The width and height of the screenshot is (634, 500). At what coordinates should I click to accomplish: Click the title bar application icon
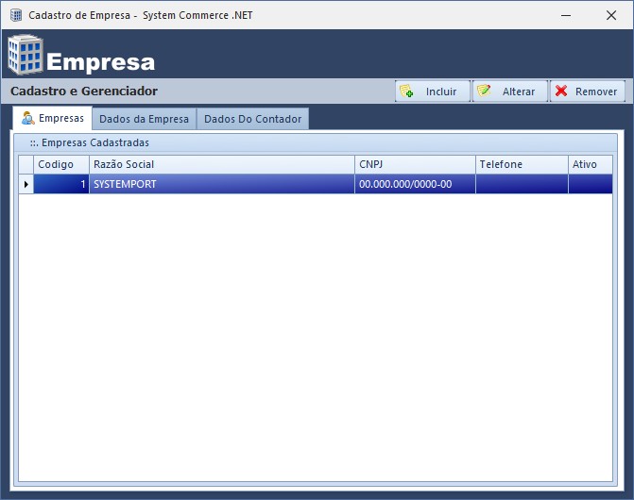(x=16, y=15)
